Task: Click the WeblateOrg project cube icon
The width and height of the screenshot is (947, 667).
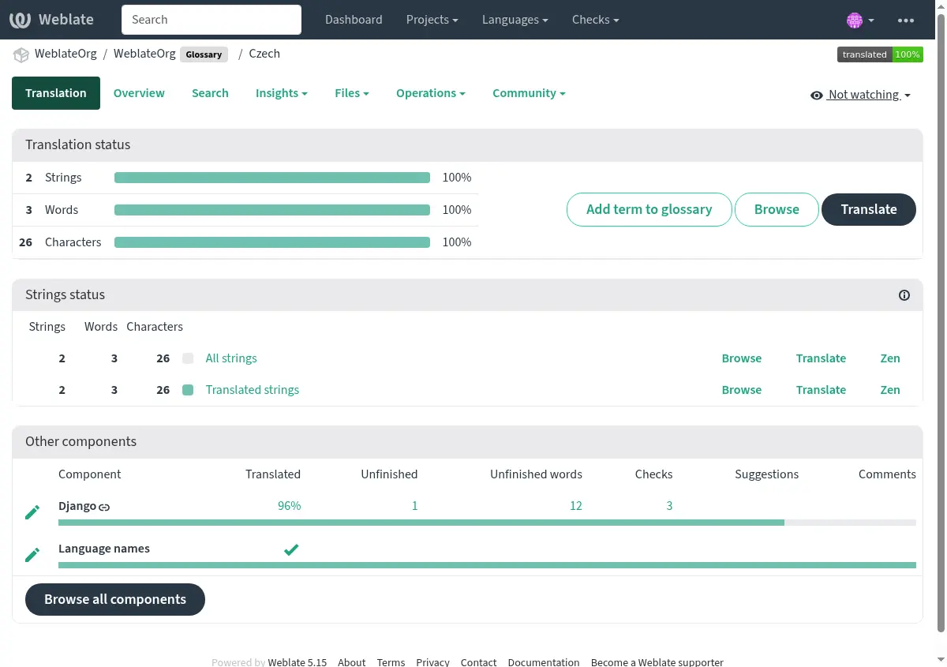Action: point(21,54)
